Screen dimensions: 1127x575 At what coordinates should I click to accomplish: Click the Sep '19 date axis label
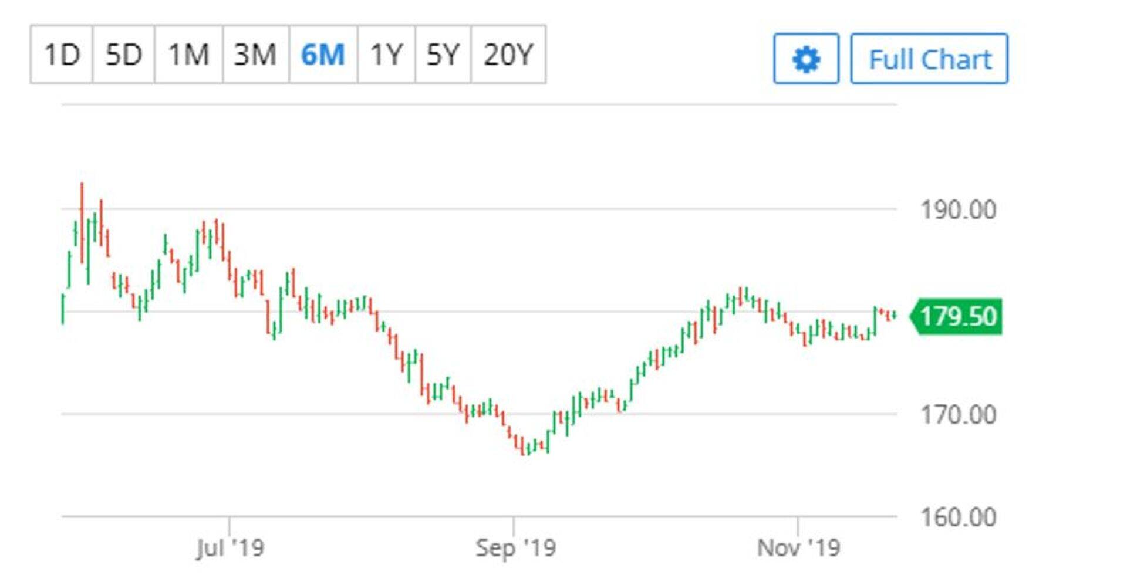[x=515, y=548]
